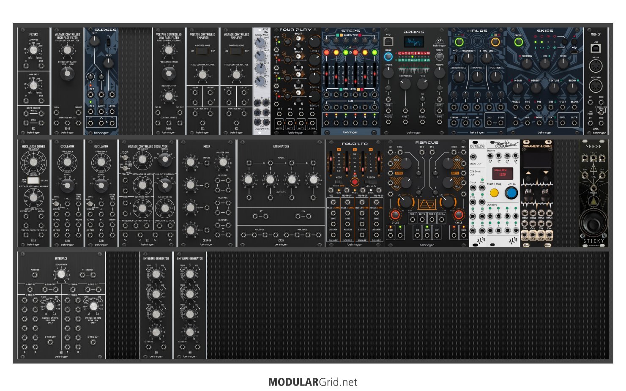Click the USB port on MIDI-CV module
626x391 pixels.
[596, 49]
